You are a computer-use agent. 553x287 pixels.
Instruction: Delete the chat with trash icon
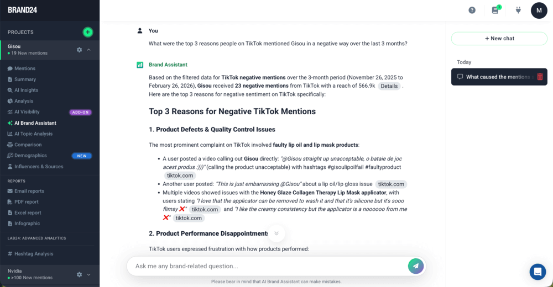click(x=540, y=77)
